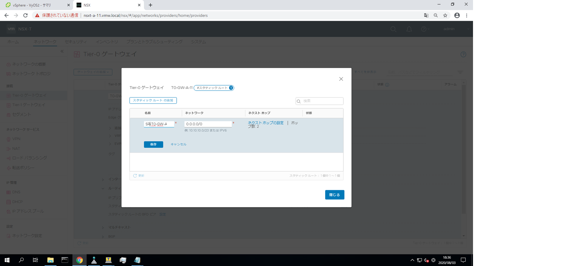Screen dimensions: 575x266
Task: Click the help icon beside Tier-0 ゲートウェイ title
Action: pyautogui.click(x=463, y=54)
